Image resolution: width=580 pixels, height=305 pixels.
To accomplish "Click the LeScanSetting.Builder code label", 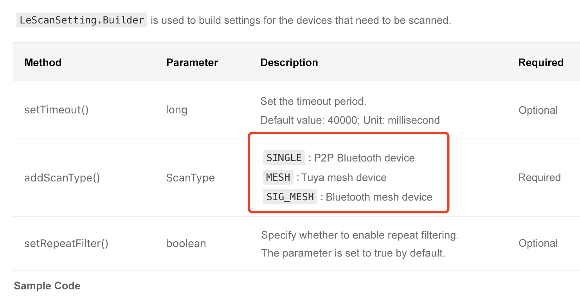I will point(82,20).
